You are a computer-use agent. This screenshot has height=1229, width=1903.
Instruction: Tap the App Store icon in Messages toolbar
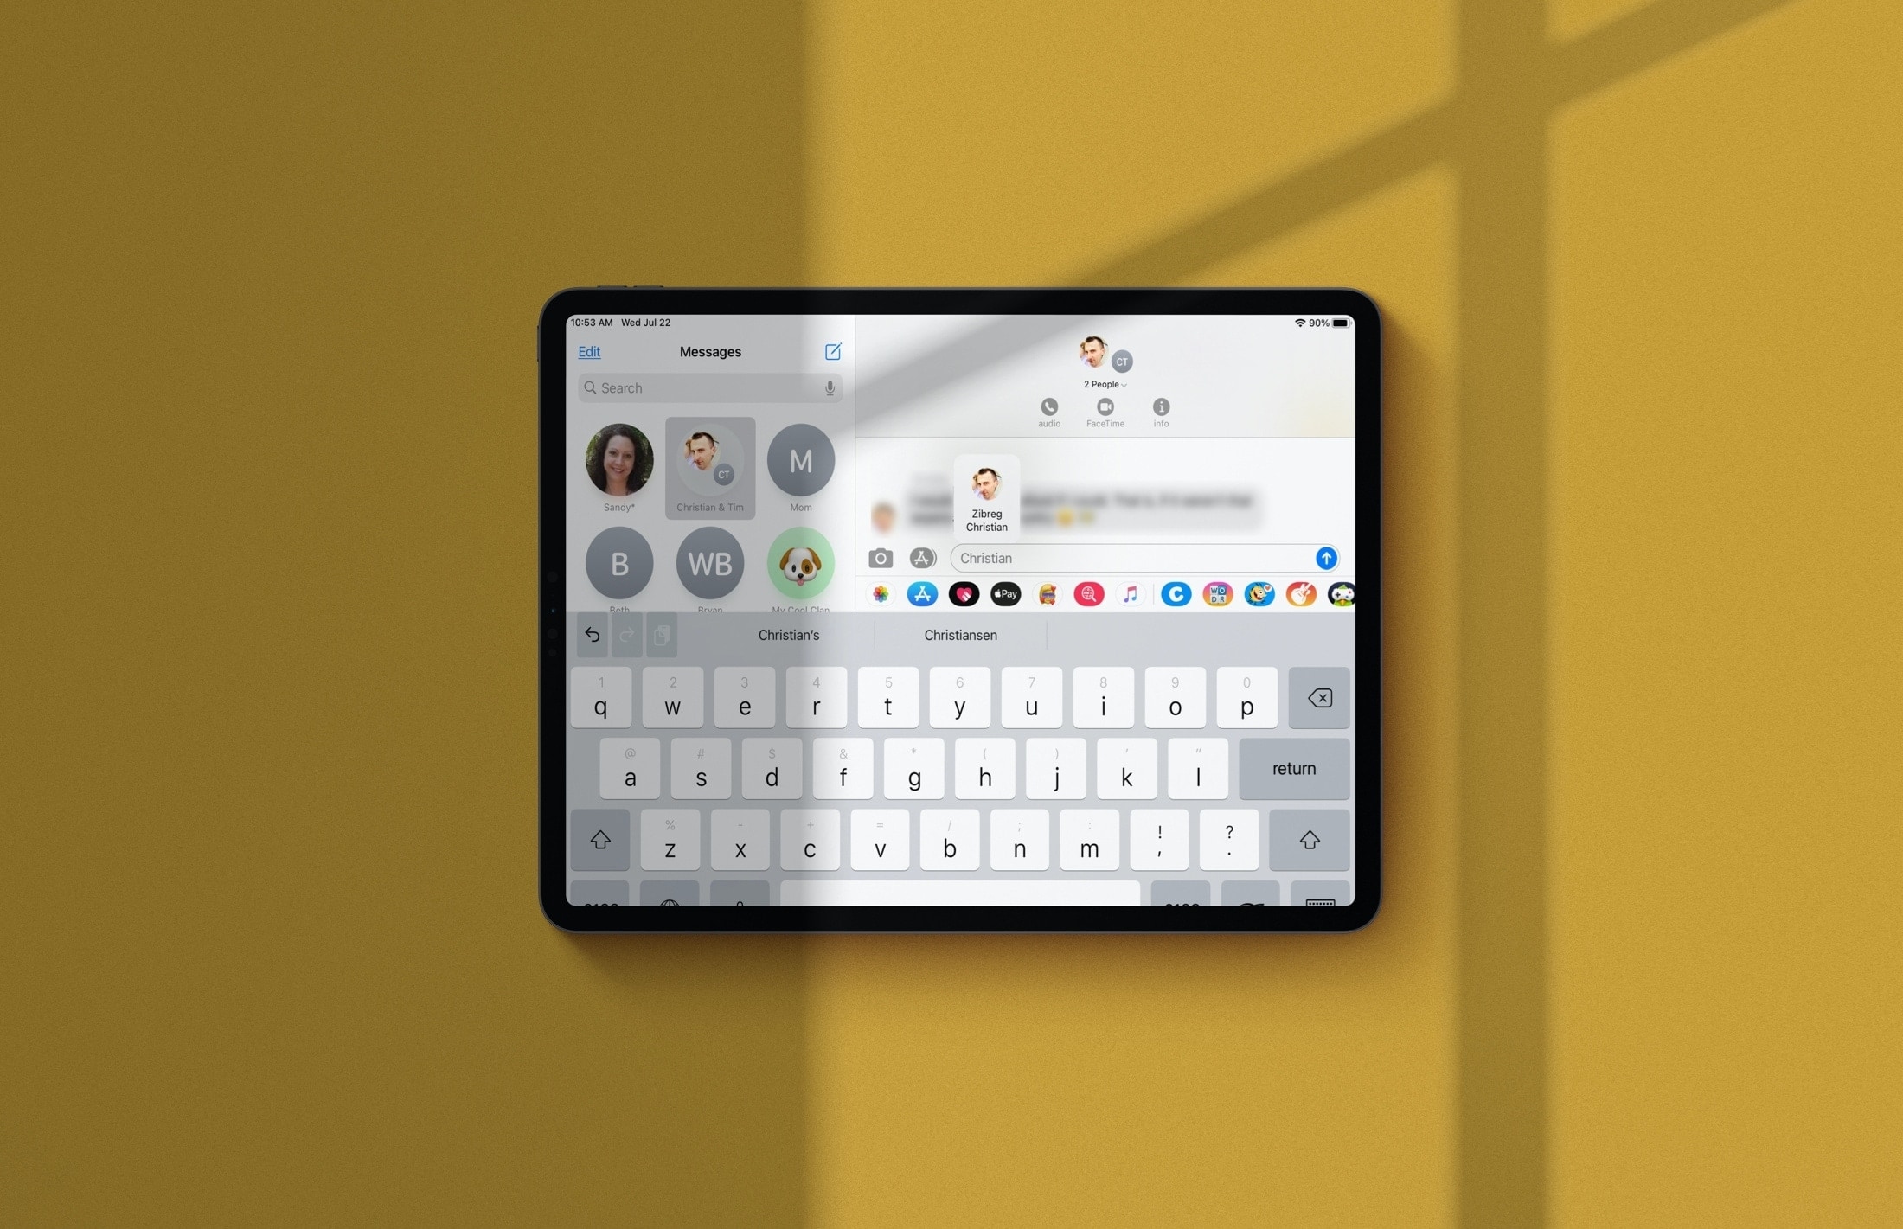921,598
